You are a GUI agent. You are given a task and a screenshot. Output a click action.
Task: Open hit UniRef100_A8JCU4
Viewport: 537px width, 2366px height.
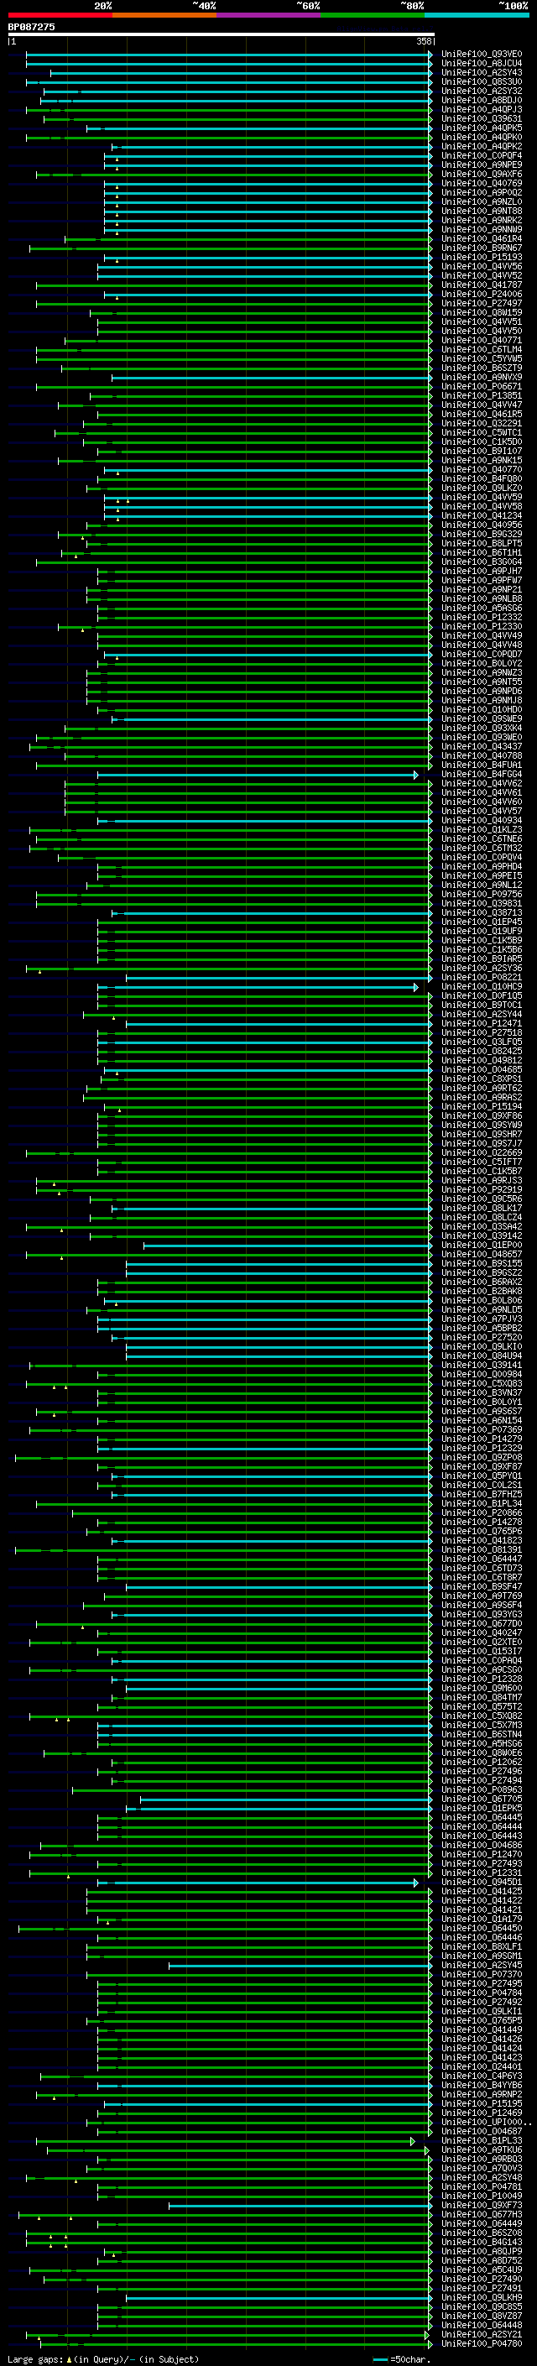pos(482,64)
